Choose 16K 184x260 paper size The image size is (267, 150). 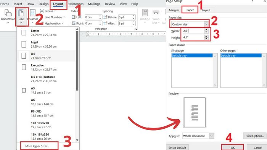pyautogui.click(x=46, y=136)
